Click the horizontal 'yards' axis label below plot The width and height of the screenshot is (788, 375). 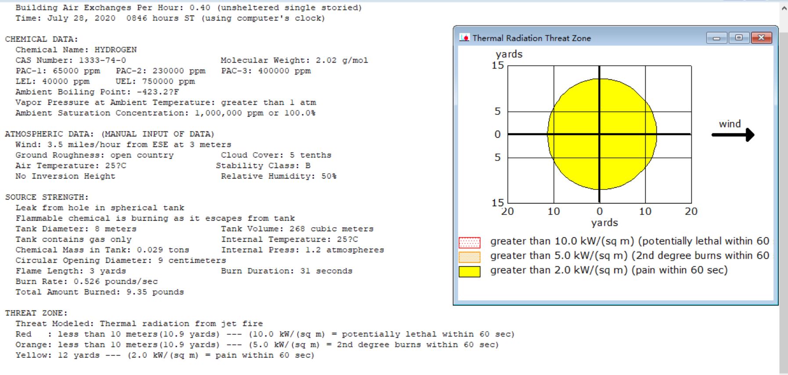[x=604, y=223]
